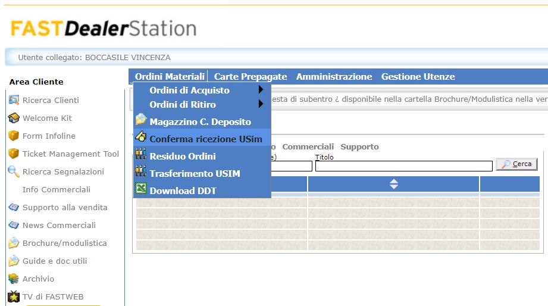This screenshot has height=306, width=548.
Task: Open the Brochure/modulistica link
Action: [x=65, y=243]
